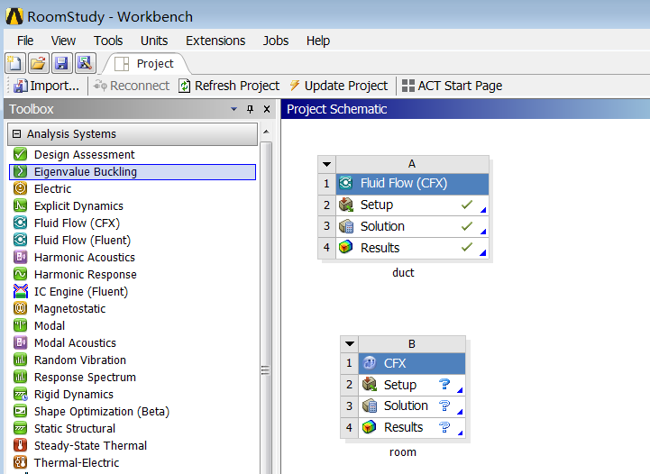
Task: Select the Magnetostatic icon
Action: pos(21,308)
